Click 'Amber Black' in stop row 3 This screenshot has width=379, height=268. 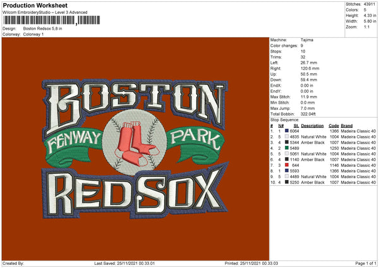coord(313,142)
